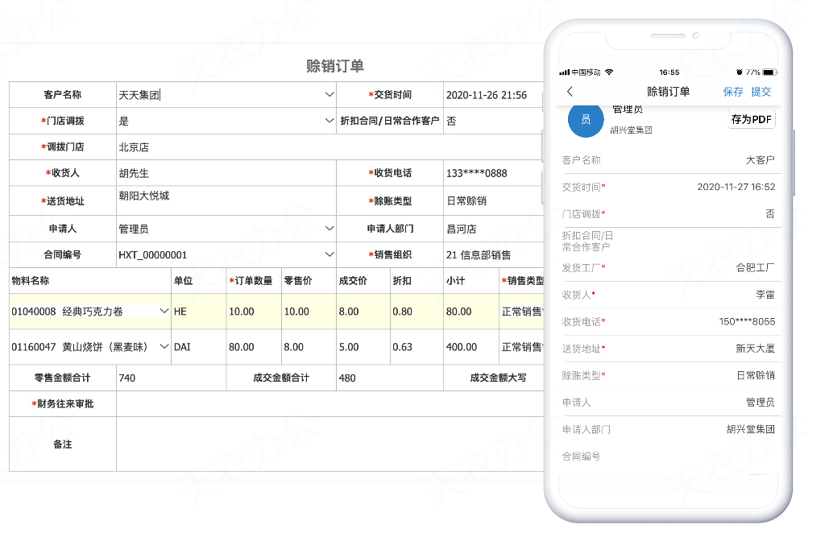The image size is (829, 537).
Task: Click the battery indicator on the phone
Action: coord(771,71)
